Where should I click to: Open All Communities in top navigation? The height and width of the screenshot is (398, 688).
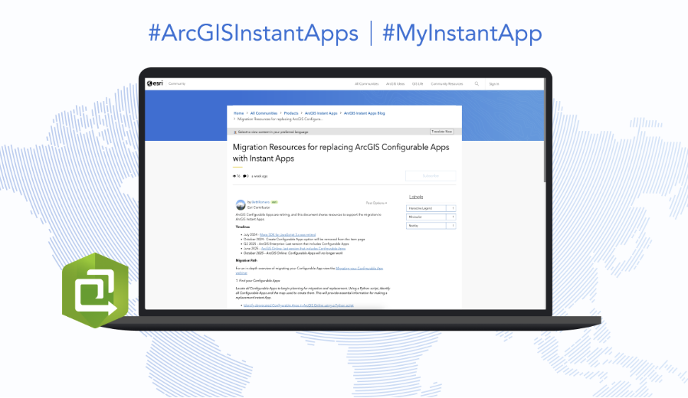pos(366,83)
